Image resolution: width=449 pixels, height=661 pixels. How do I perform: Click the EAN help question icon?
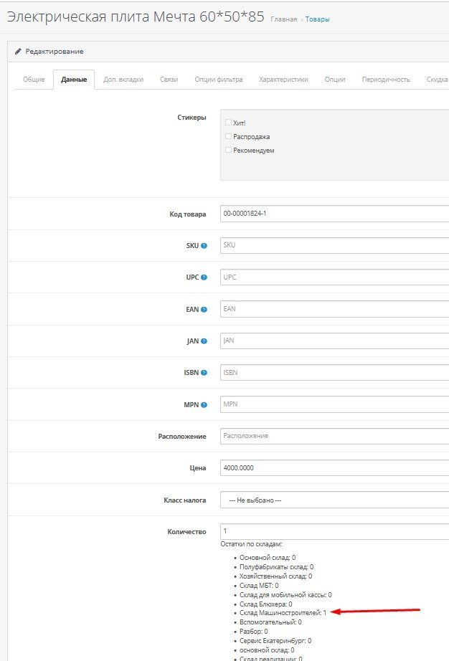(x=204, y=310)
